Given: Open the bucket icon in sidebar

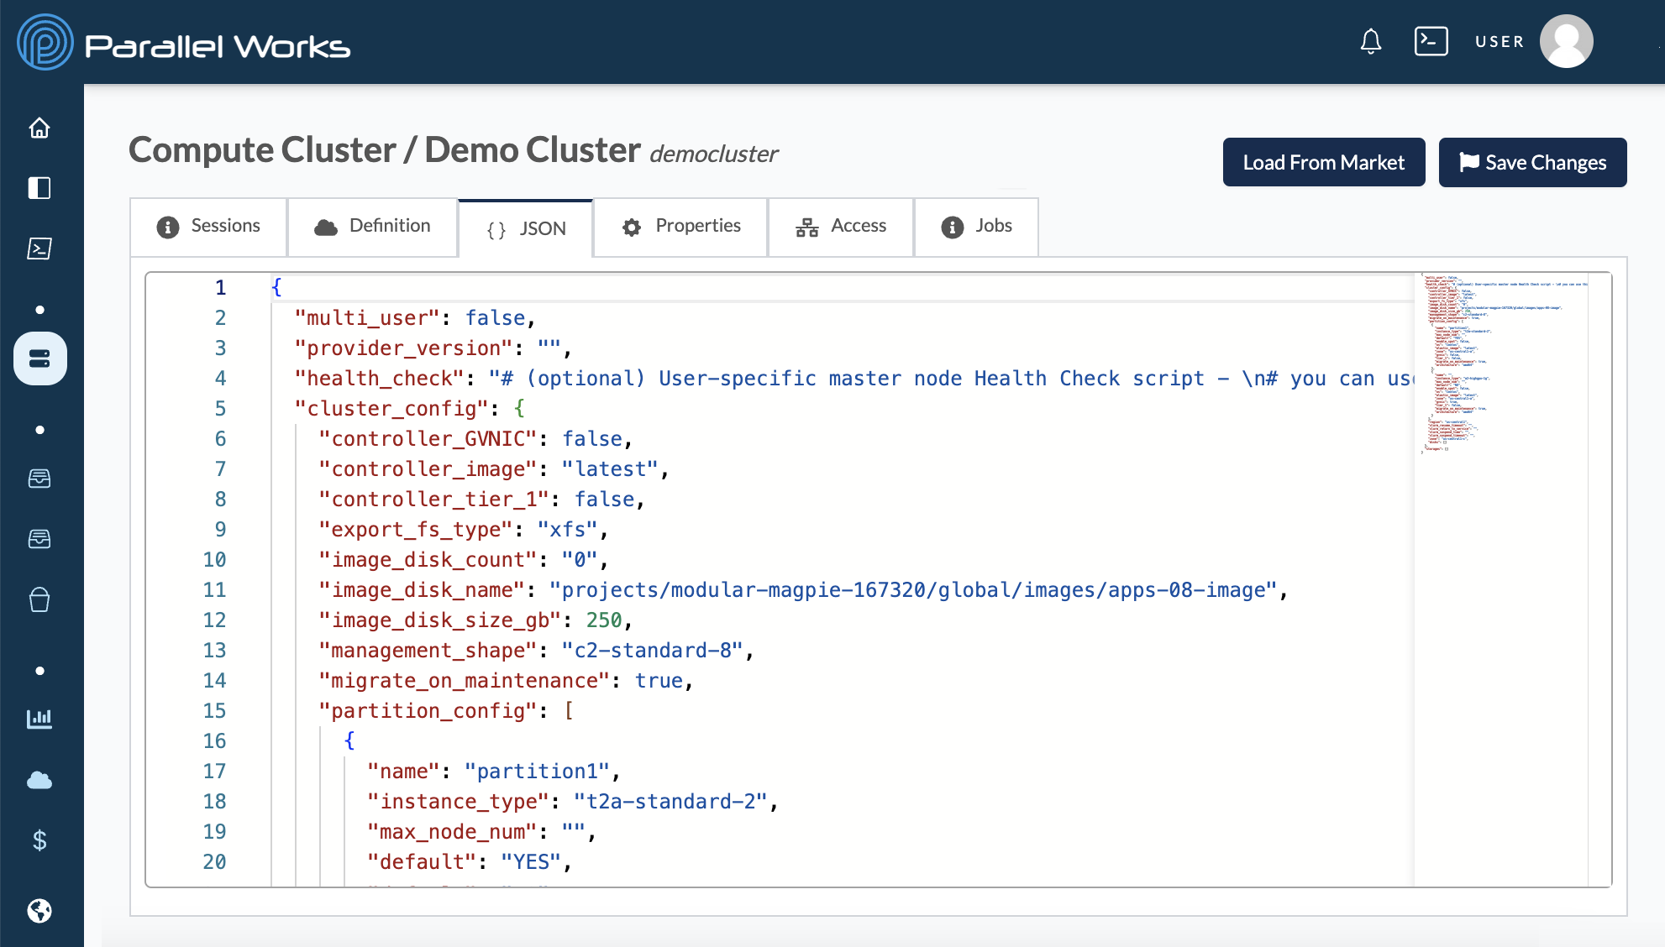Looking at the screenshot, I should (39, 599).
